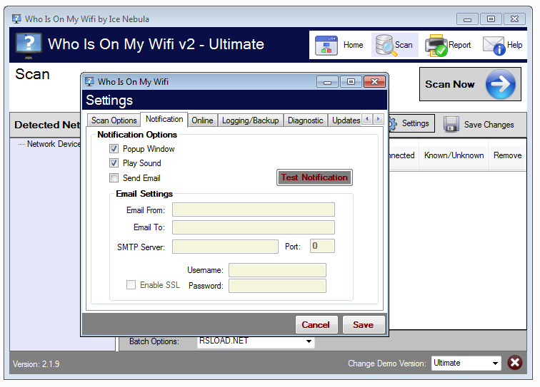
Task: Enable the Send Email checkbox
Action: click(114, 177)
